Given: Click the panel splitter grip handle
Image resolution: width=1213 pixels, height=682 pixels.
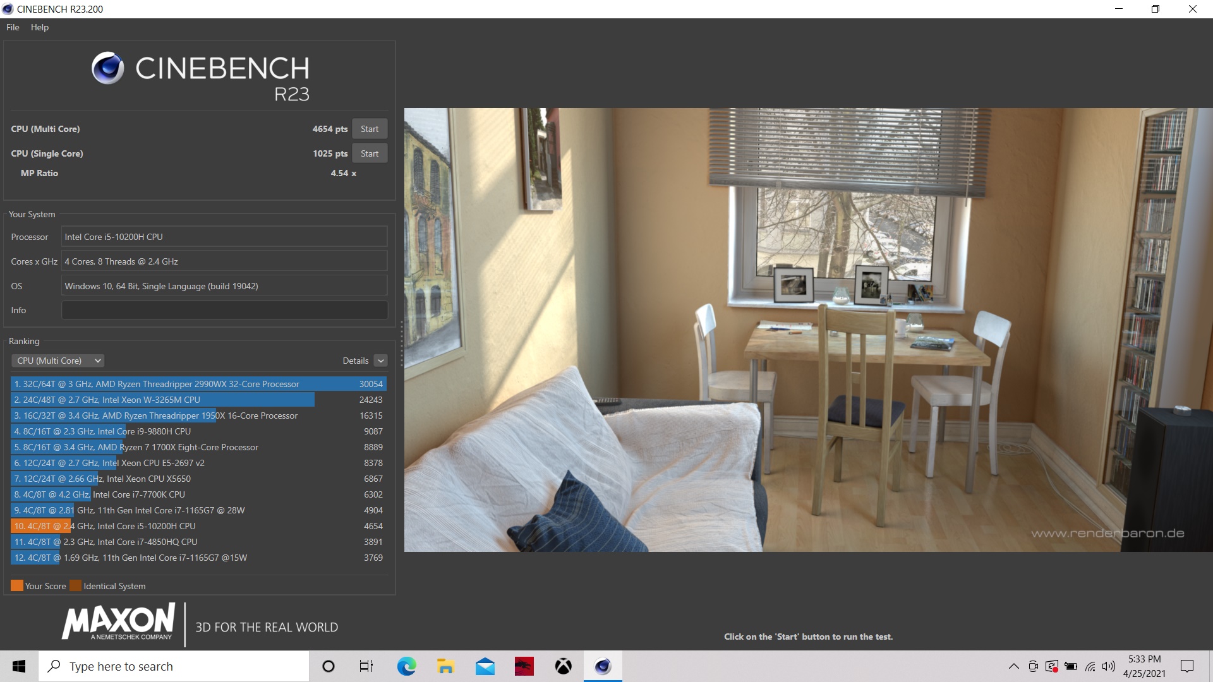Looking at the screenshot, I should coord(401,344).
